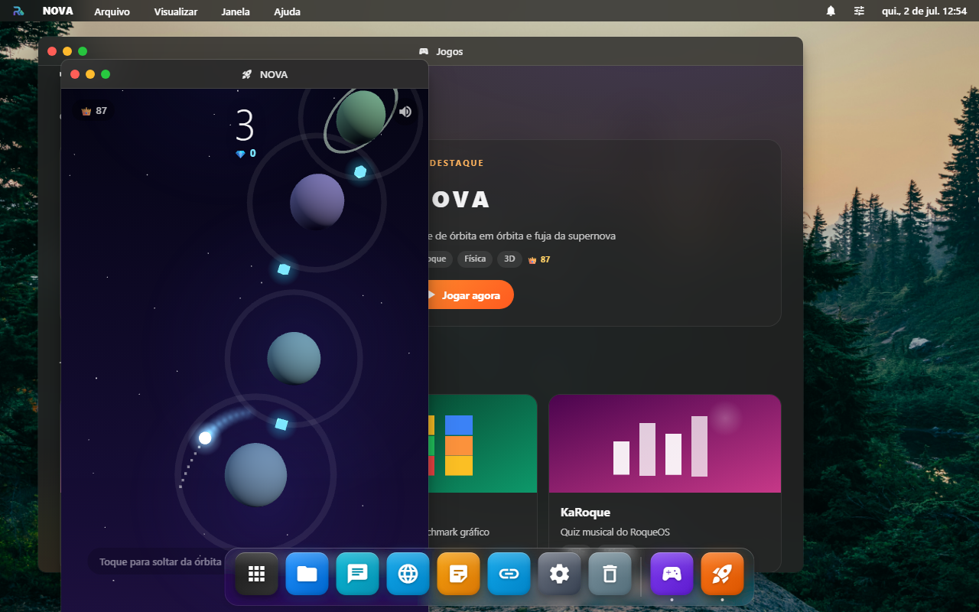Open the chat app in the dock
979x612 pixels.
tap(358, 574)
